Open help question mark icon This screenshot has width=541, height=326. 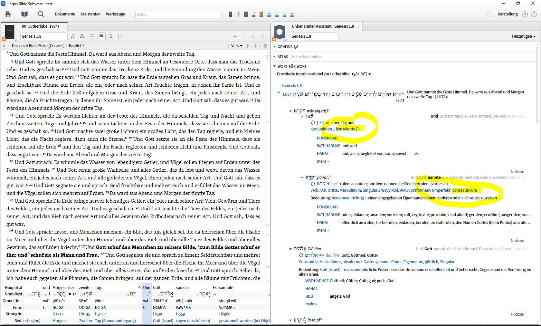pos(534,14)
